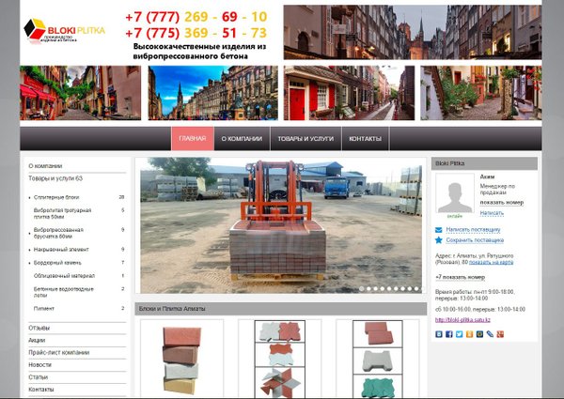
Task: Open the stacked colored bricks product thumbnail
Action: (x=181, y=360)
